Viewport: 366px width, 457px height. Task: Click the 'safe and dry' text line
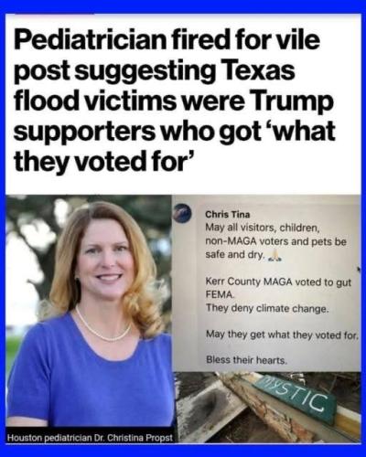click(x=234, y=255)
